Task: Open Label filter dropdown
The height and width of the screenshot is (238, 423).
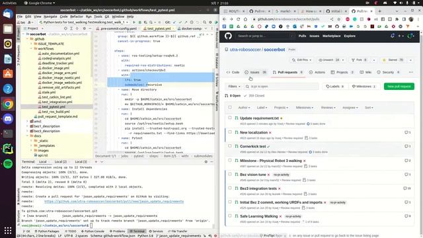Action: (262, 108)
